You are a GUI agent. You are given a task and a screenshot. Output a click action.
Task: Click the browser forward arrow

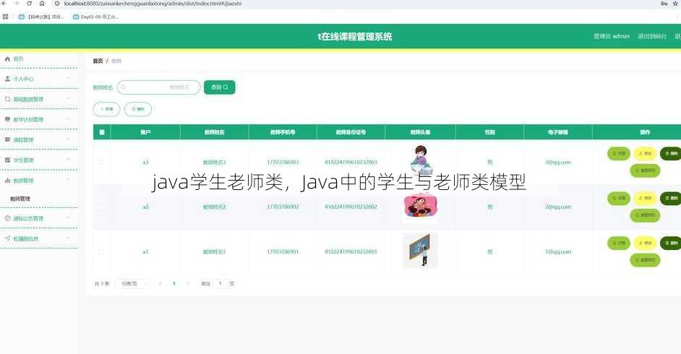16,4
